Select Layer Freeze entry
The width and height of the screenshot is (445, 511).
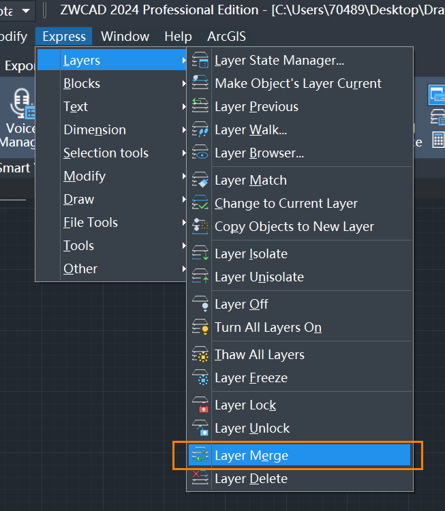pyautogui.click(x=300, y=377)
